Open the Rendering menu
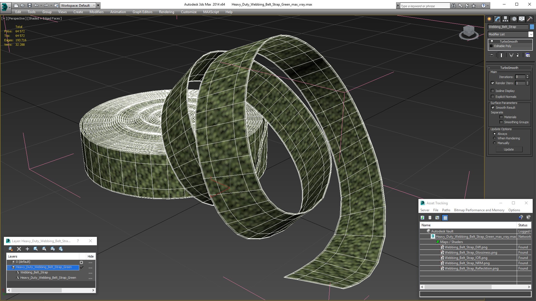 point(166,12)
